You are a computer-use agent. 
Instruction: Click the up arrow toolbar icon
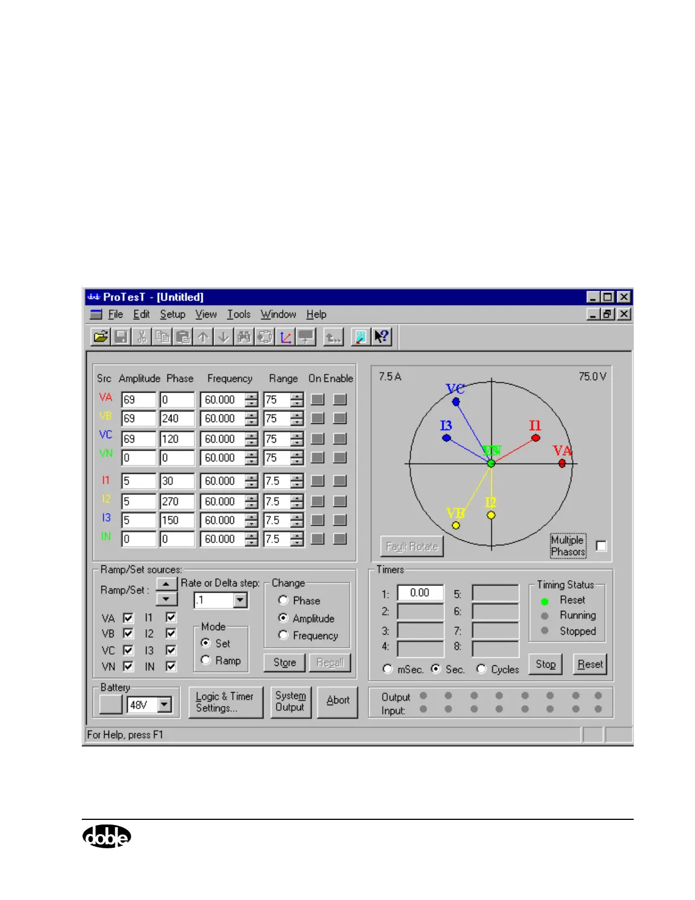click(x=203, y=337)
